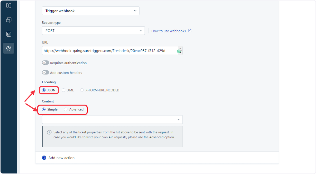
Task: Select the chat conversations icon in sidebar
Action: pyautogui.click(x=9, y=20)
